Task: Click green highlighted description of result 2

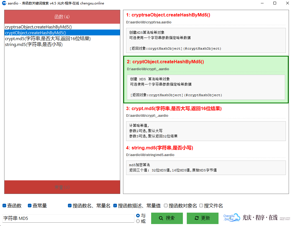Action: [x=206, y=87]
